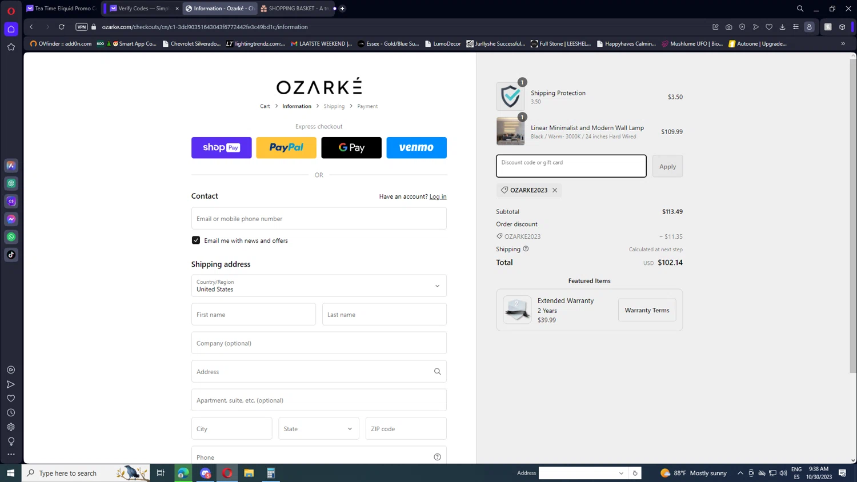Click shipping info question mark icon
The width and height of the screenshot is (857, 482).
point(526,249)
